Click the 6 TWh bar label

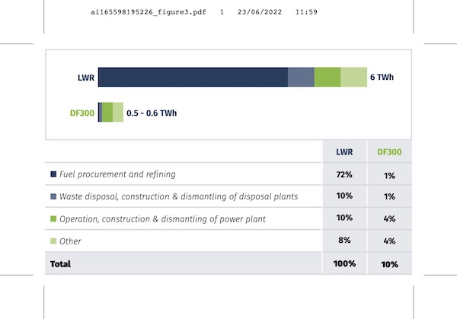[x=382, y=78]
